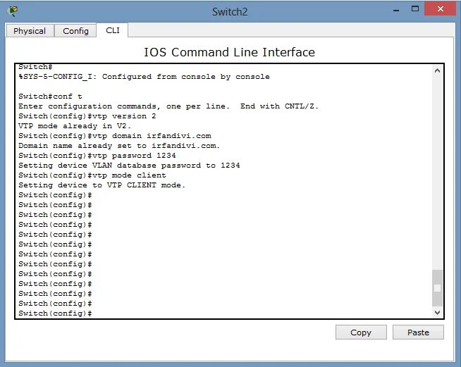Screen dimensions: 461x367
Task: Click the Packet Tracer app icon in title bar
Action: pos(13,11)
